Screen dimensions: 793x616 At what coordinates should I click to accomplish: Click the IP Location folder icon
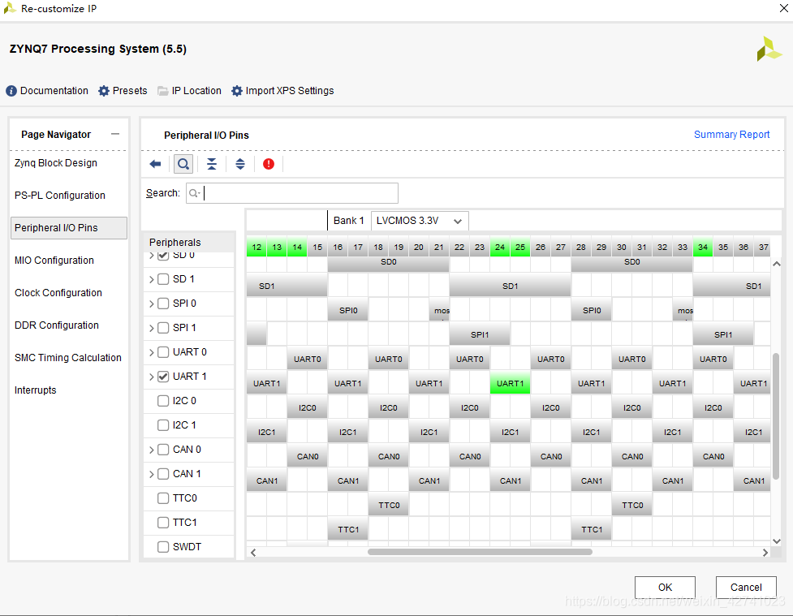pos(162,91)
